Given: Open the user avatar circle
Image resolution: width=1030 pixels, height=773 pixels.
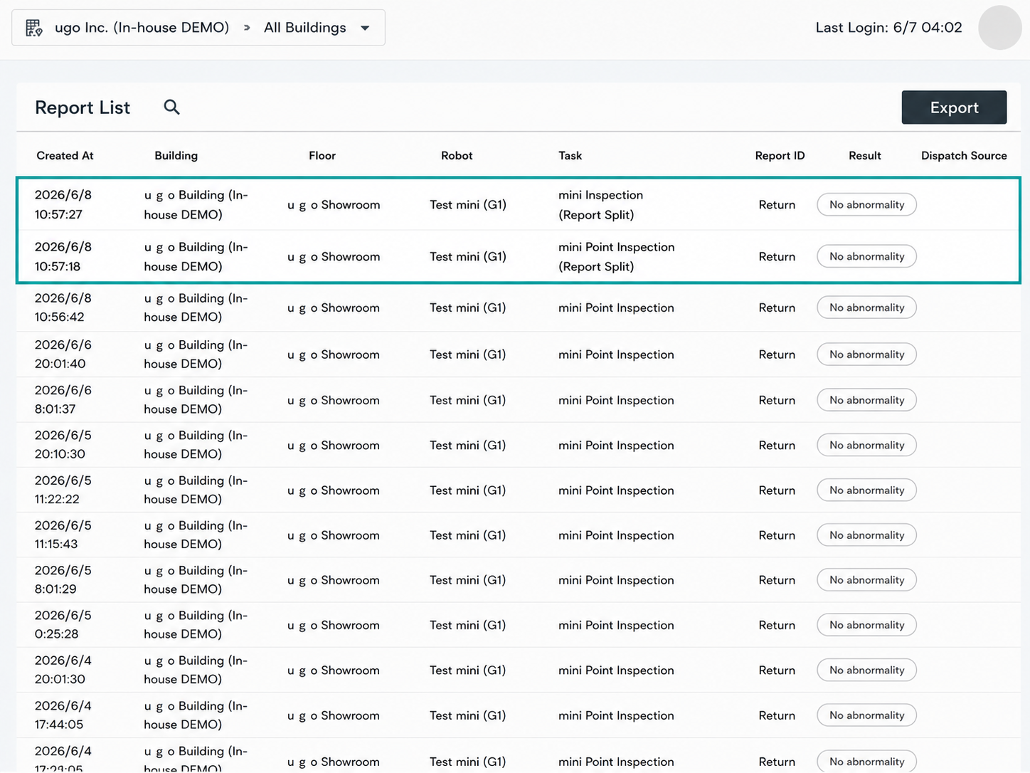Looking at the screenshot, I should coord(1000,28).
